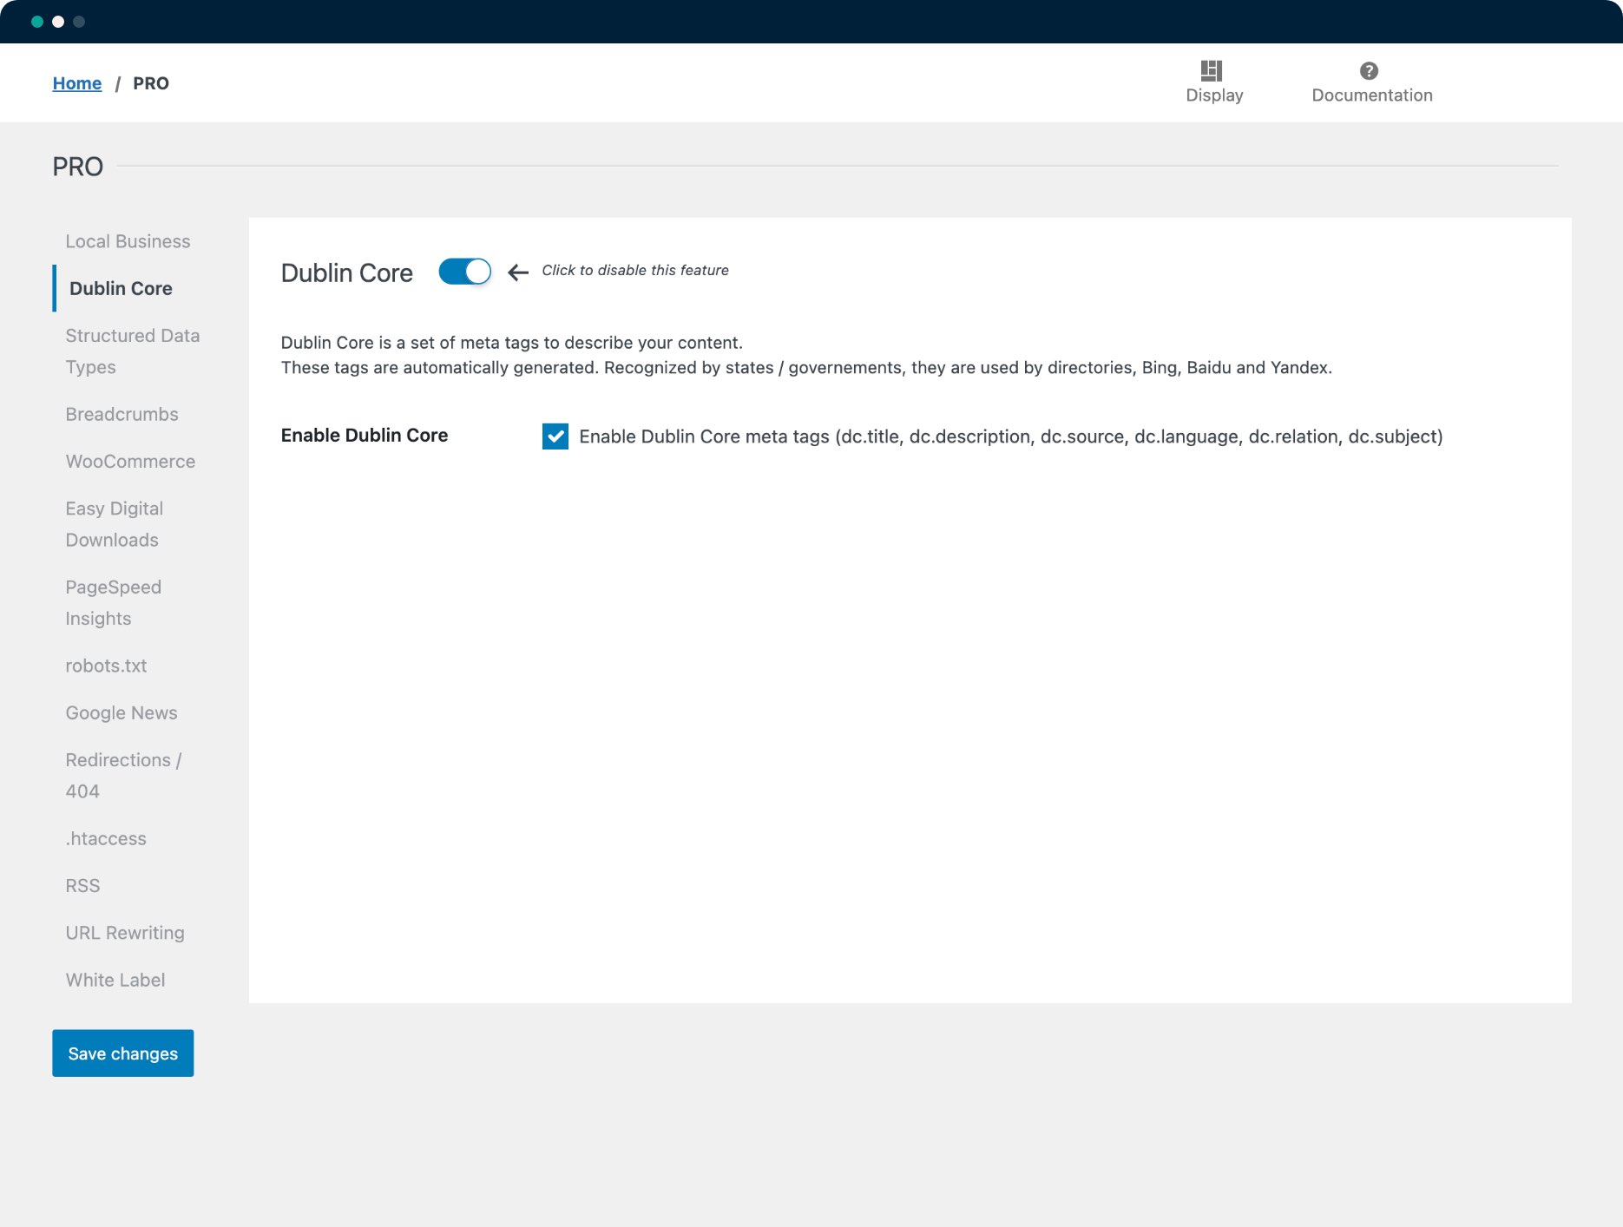This screenshot has height=1227, width=1623.
Task: Open the robots.txt tab
Action: (106, 666)
